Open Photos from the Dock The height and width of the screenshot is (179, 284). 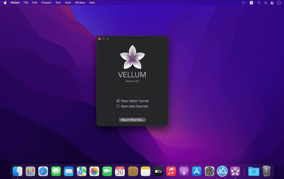[94, 171]
